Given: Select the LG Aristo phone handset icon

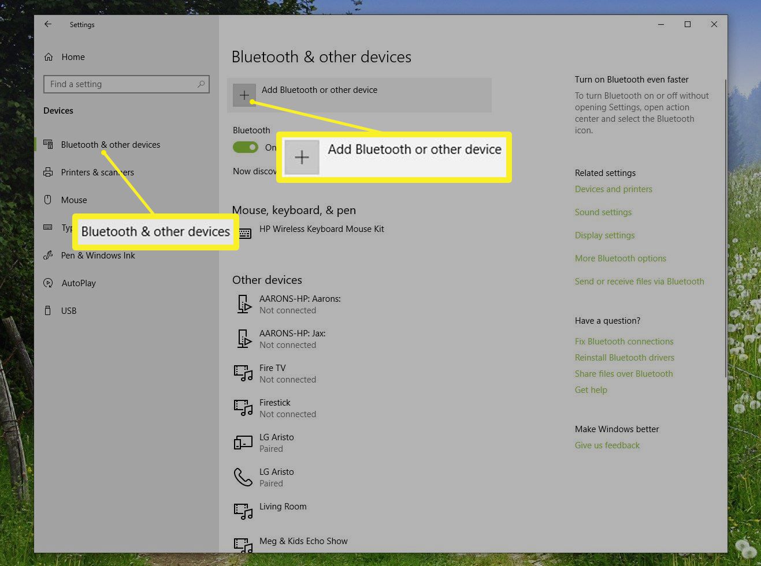Looking at the screenshot, I should tap(243, 477).
